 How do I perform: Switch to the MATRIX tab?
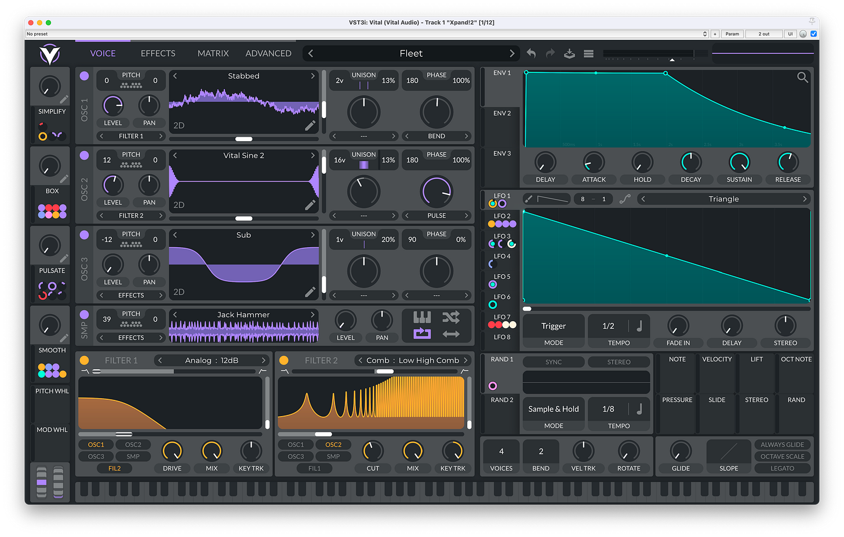[213, 53]
